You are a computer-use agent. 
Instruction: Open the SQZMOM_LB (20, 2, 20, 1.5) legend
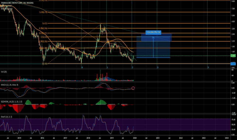coord(11,102)
